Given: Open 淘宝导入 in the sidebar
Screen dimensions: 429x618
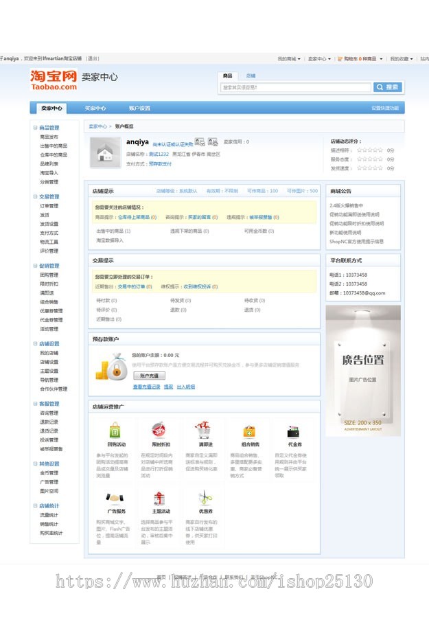Looking at the screenshot, I should click(49, 172).
